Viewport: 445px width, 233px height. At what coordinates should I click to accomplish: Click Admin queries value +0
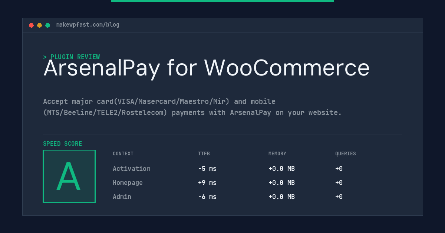[339, 197]
